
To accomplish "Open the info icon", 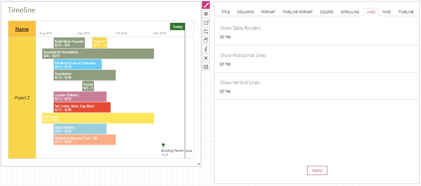I will (206, 49).
